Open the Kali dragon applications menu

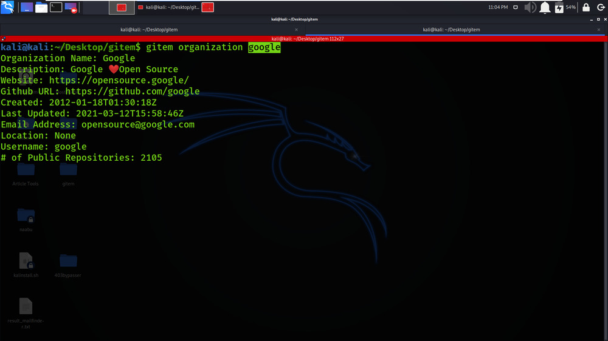pos(7,7)
